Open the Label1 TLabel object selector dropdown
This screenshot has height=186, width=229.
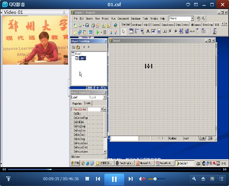click(105, 97)
